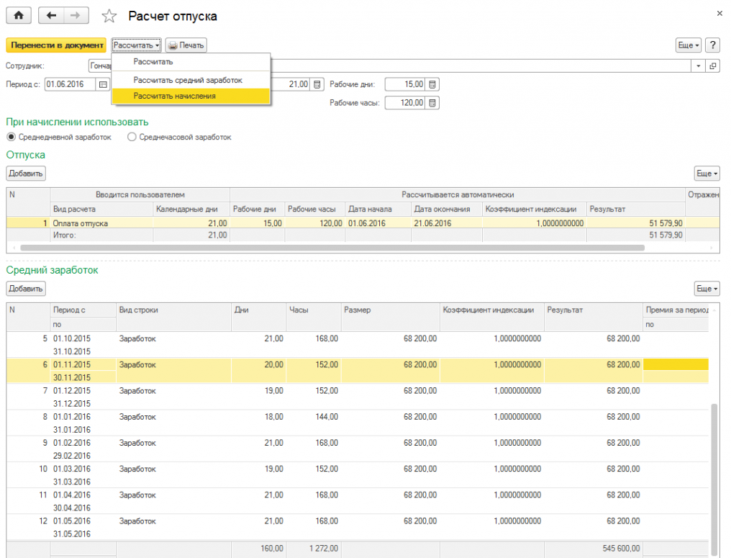Open calculator for Рабочие дни field
Viewport: 731px width, 558px height.
(x=432, y=84)
